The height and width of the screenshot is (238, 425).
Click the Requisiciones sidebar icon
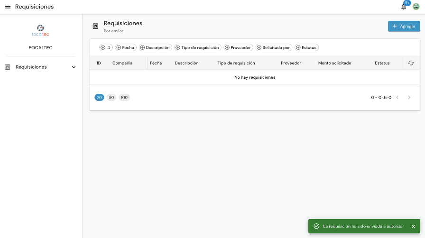[x=7, y=67]
